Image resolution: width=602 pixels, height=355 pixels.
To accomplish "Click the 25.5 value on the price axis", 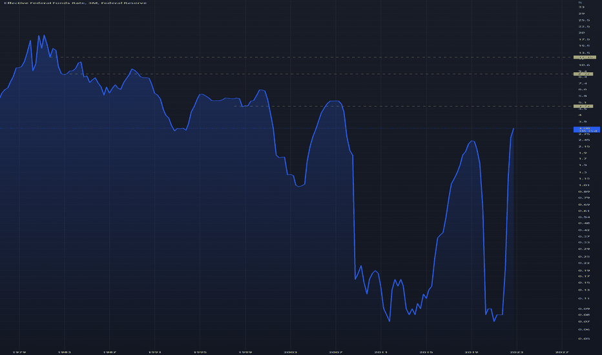I will tap(584, 21).
